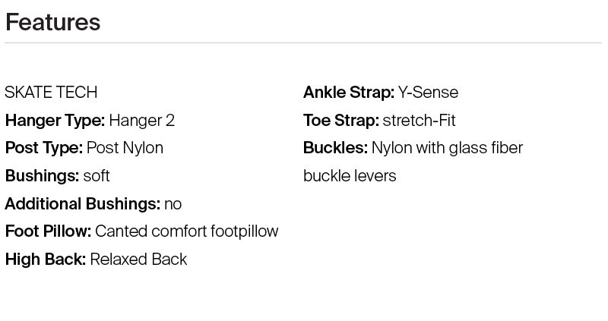
Task: Click the Additional Bushings label
Action: [82, 204]
